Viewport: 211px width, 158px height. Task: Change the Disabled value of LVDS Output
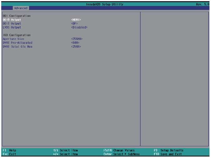(79, 27)
